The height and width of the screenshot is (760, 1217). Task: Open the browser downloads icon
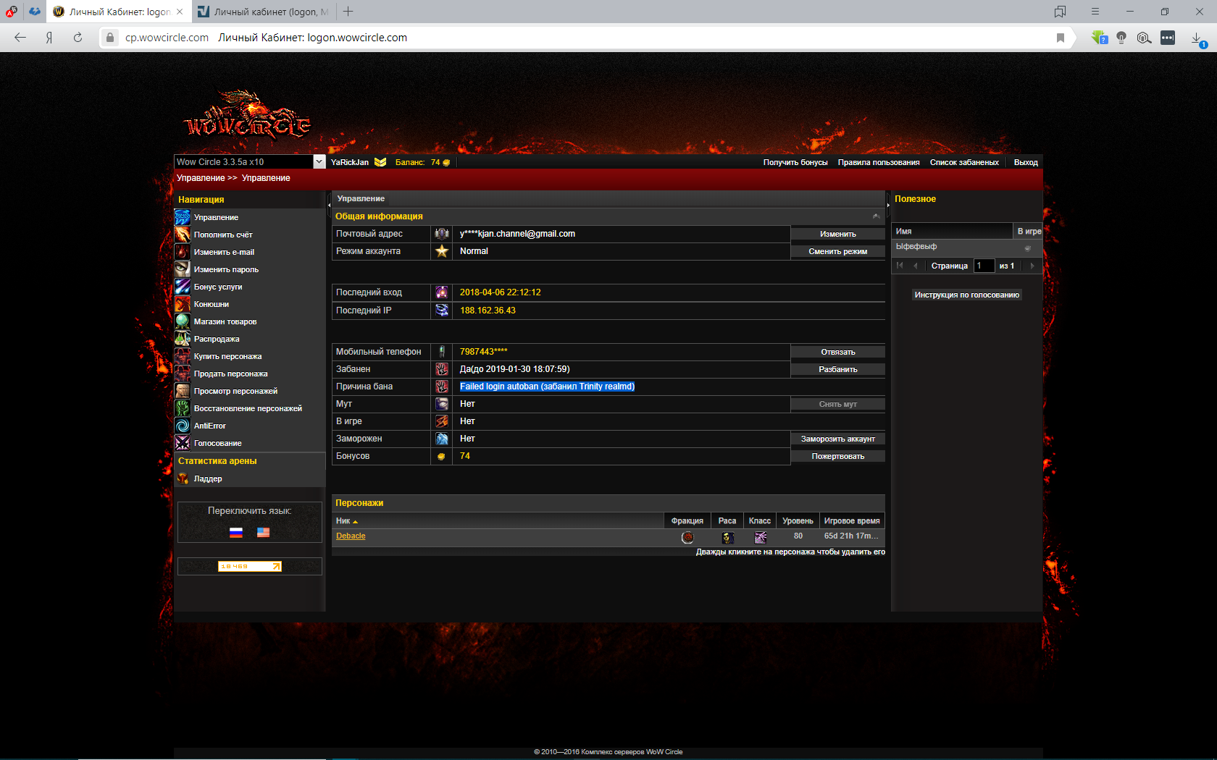click(1197, 38)
